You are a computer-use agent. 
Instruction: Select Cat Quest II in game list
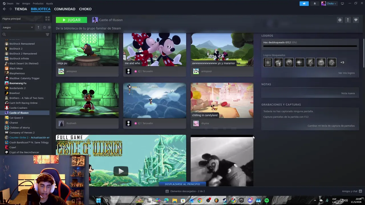point(16,118)
